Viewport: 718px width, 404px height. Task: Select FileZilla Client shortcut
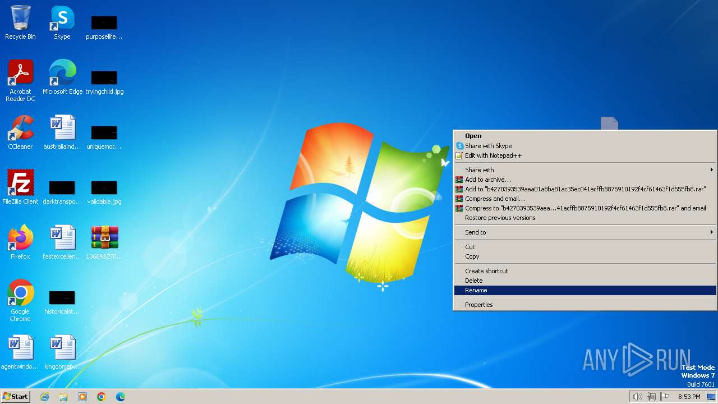tap(20, 187)
